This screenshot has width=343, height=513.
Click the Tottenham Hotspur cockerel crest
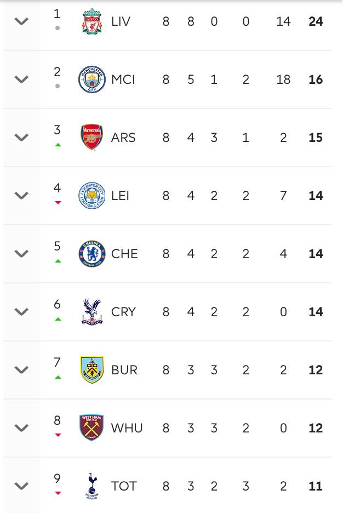[x=92, y=486]
